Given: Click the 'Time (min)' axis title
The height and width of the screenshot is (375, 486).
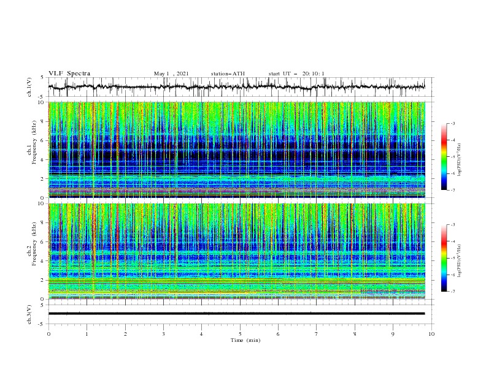Looking at the screenshot, I should 245,340.
